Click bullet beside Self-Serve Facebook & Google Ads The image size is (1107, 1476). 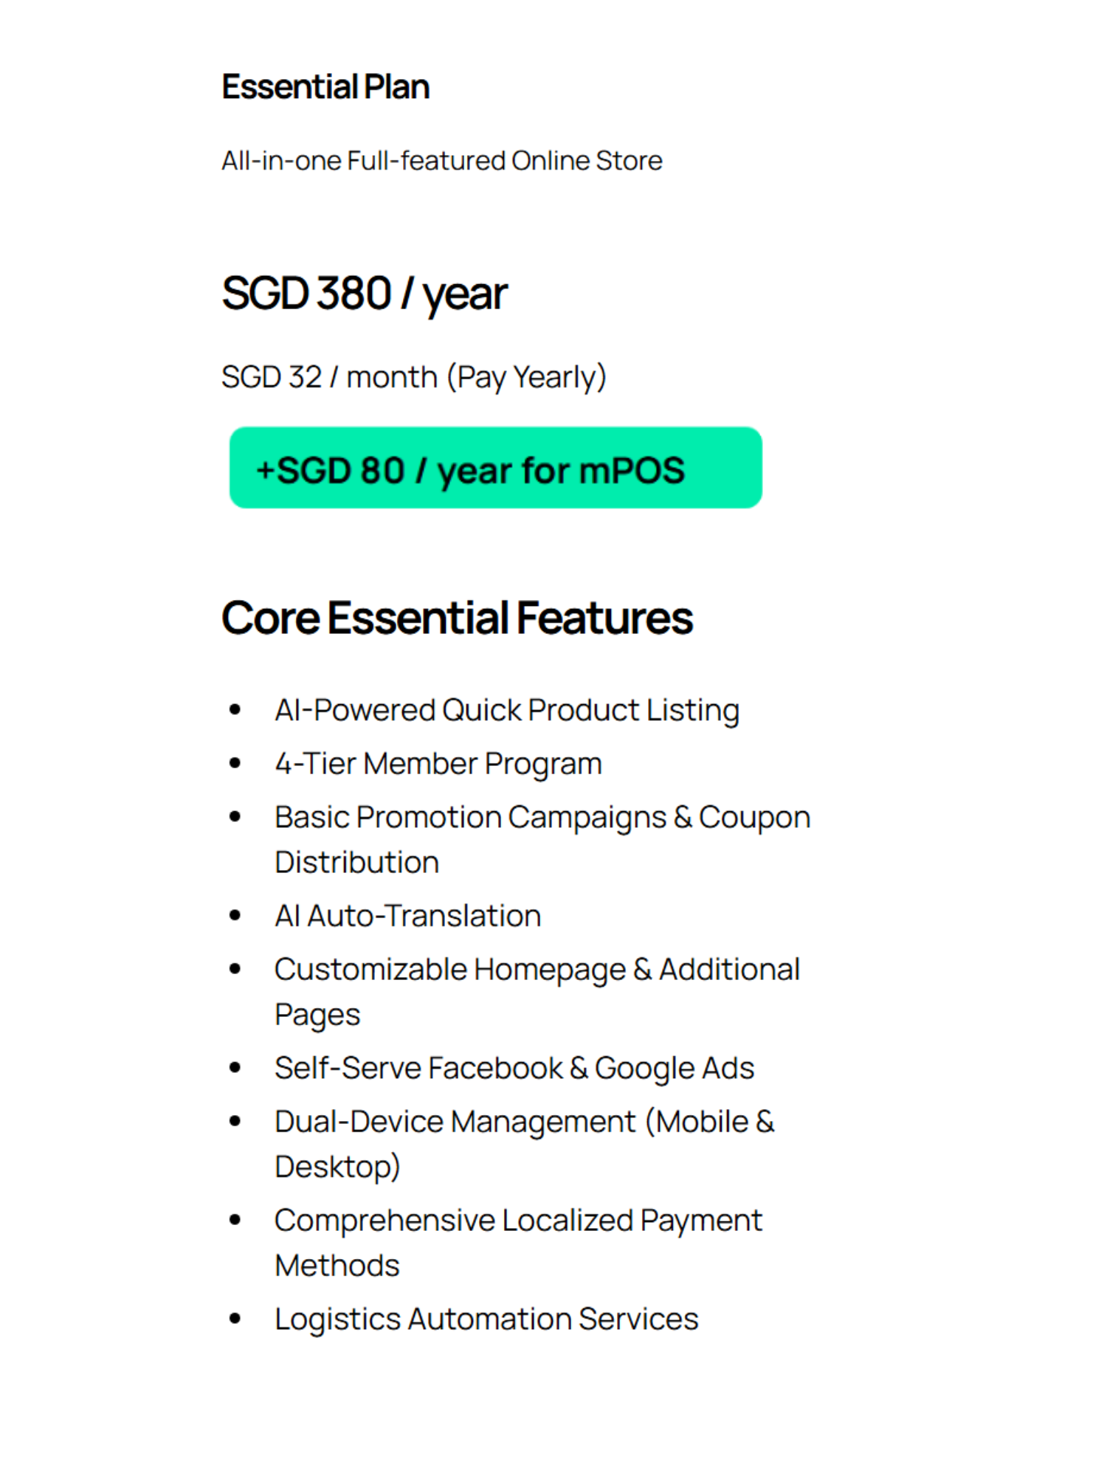[235, 1068]
